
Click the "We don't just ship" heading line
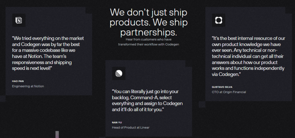click(148, 13)
